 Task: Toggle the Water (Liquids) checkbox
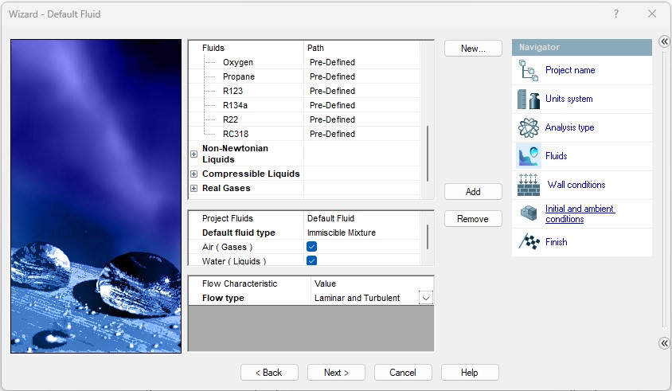[312, 260]
